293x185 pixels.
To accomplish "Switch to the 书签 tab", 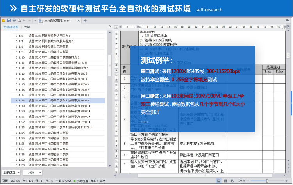I will click(27, 27).
